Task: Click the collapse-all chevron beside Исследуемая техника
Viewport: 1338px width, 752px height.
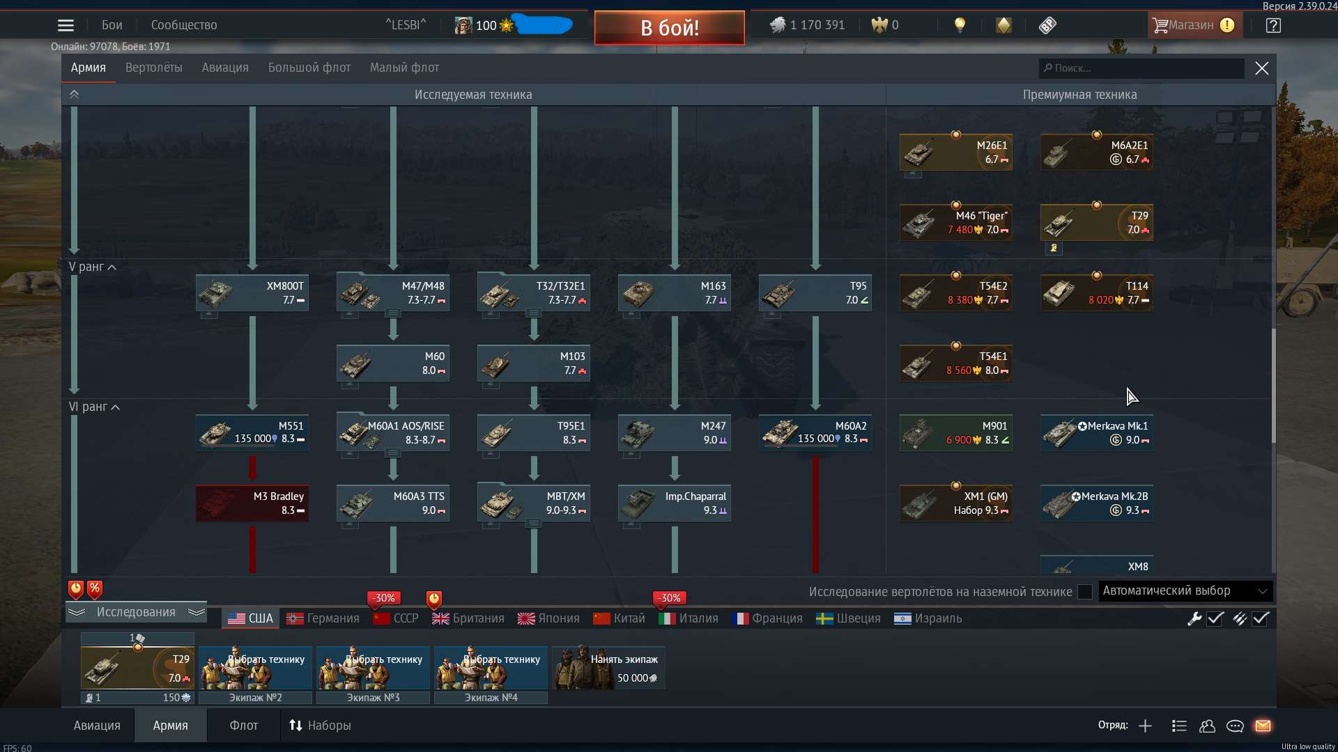Action: pyautogui.click(x=74, y=95)
